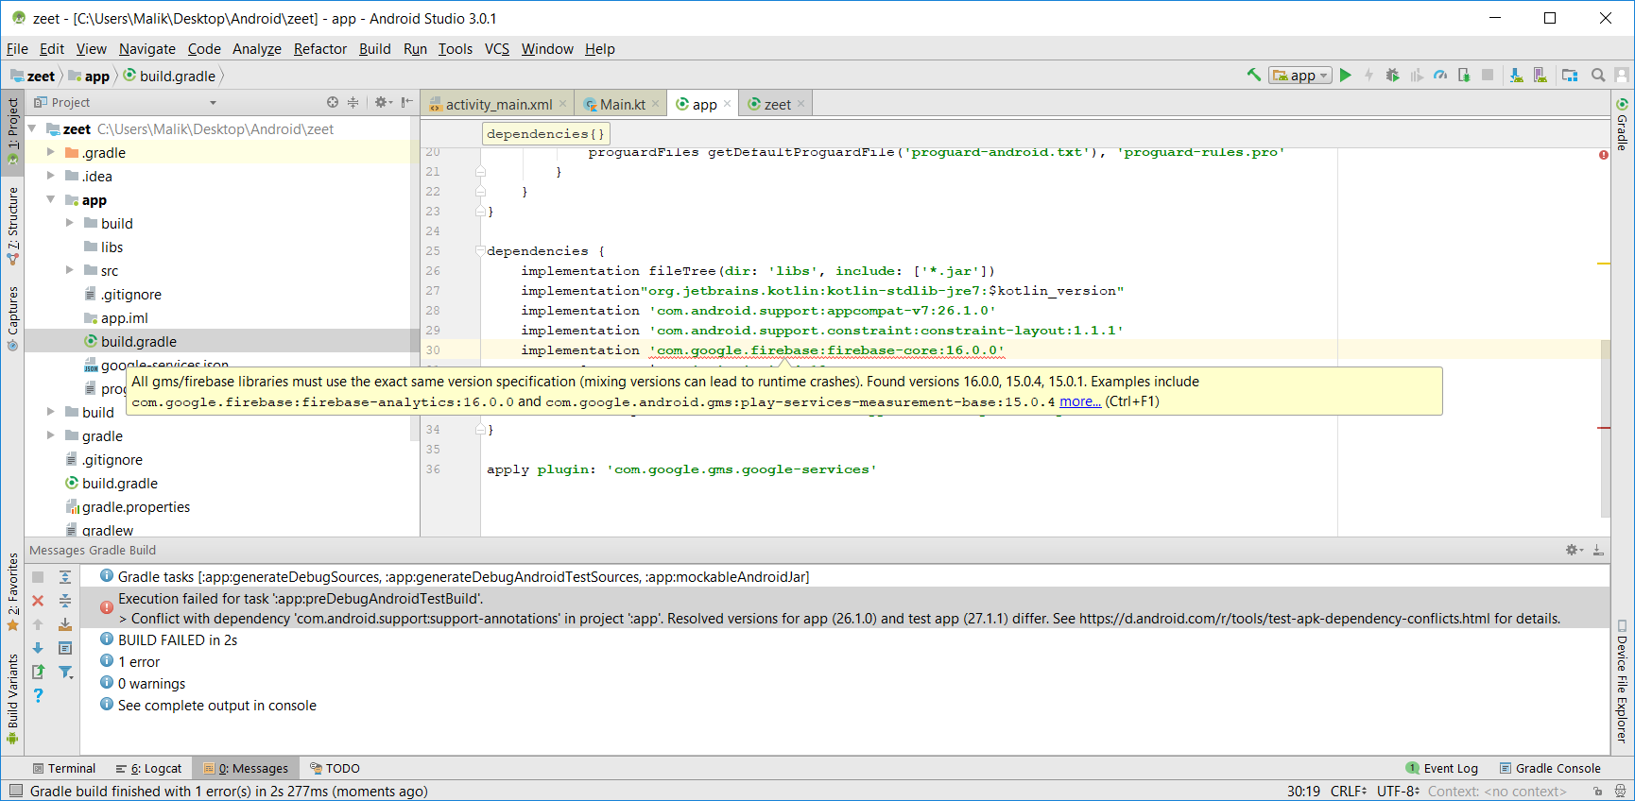This screenshot has width=1635, height=801.
Task: Click the Search Everywhere magnifier icon
Action: click(1598, 76)
